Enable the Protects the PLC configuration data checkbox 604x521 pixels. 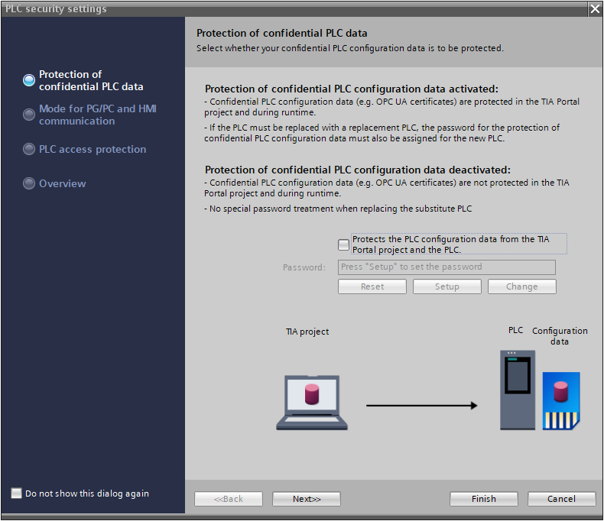[x=343, y=244]
